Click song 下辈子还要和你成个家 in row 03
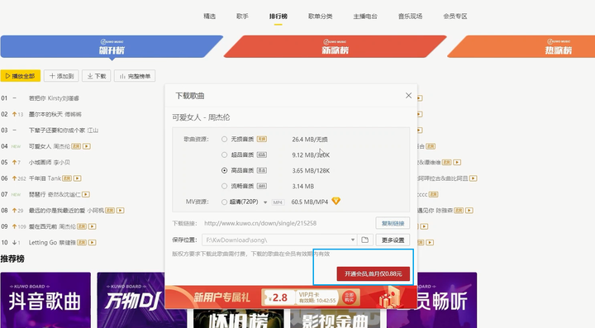This screenshot has width=595, height=328. click(64, 130)
